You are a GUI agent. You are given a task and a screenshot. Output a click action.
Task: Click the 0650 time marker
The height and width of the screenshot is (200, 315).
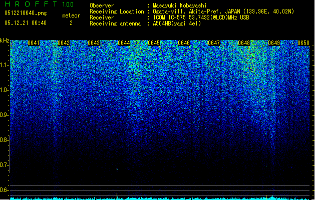[303, 43]
